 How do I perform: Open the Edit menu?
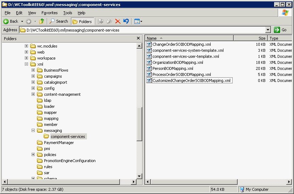click(19, 13)
